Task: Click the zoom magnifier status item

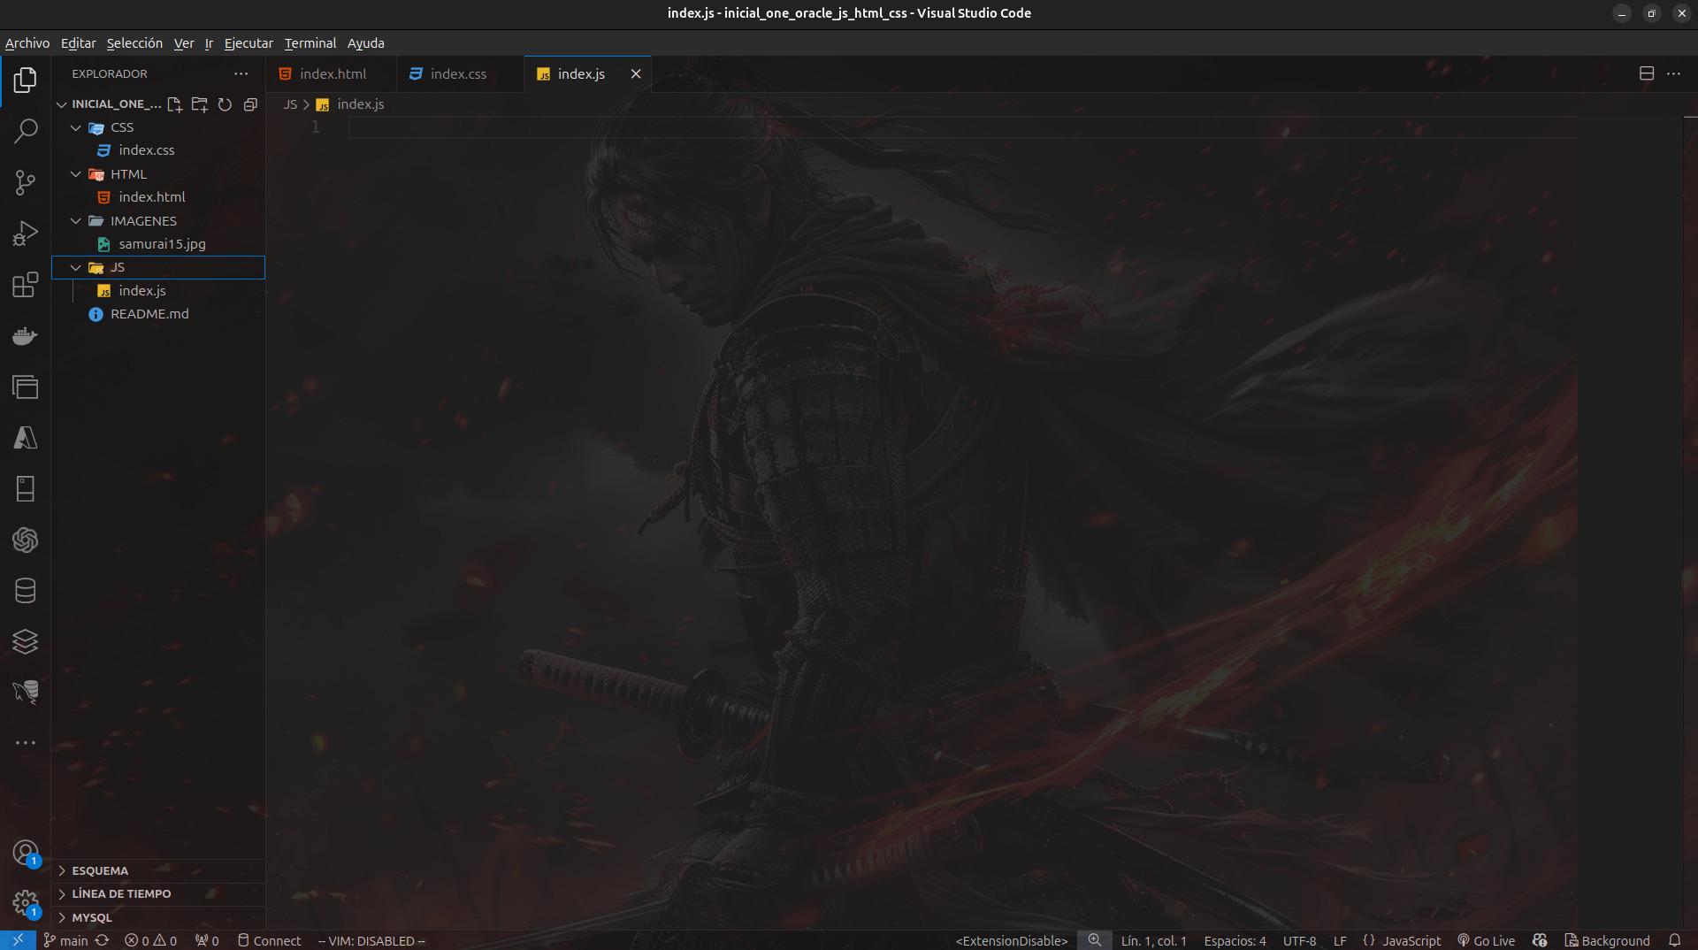Action: tap(1095, 940)
